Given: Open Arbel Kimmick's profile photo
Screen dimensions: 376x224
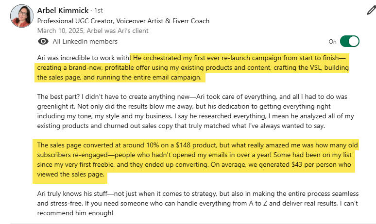Looking at the screenshot, I should (x=21, y=16).
